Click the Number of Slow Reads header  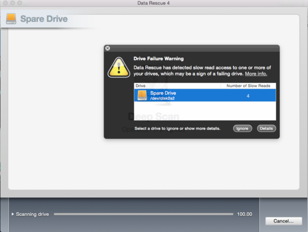(249, 86)
